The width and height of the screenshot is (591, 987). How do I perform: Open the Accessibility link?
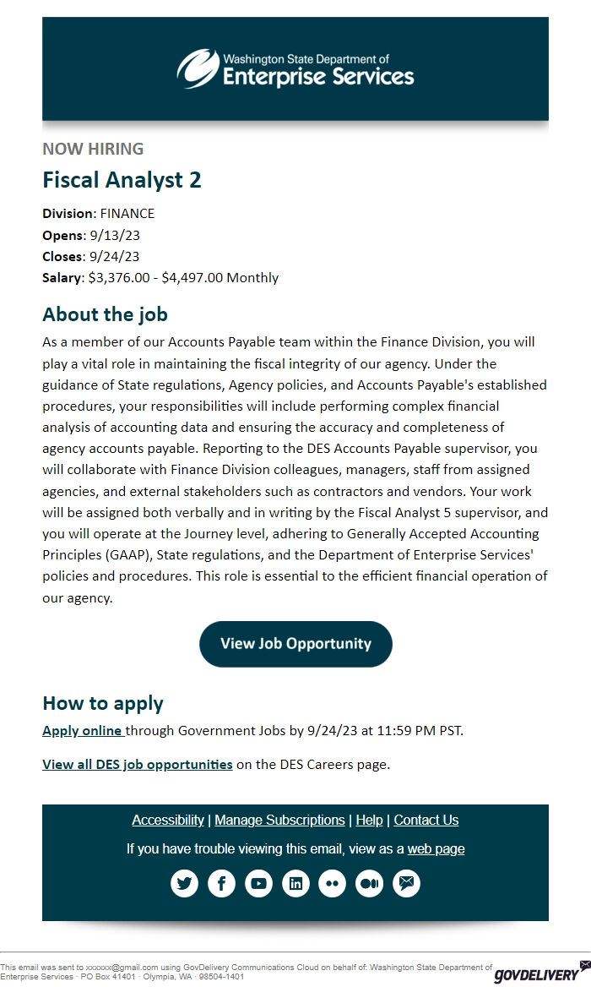click(x=168, y=820)
